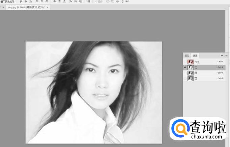
Task: Click the align top edges icon
Action: tap(21, 1)
